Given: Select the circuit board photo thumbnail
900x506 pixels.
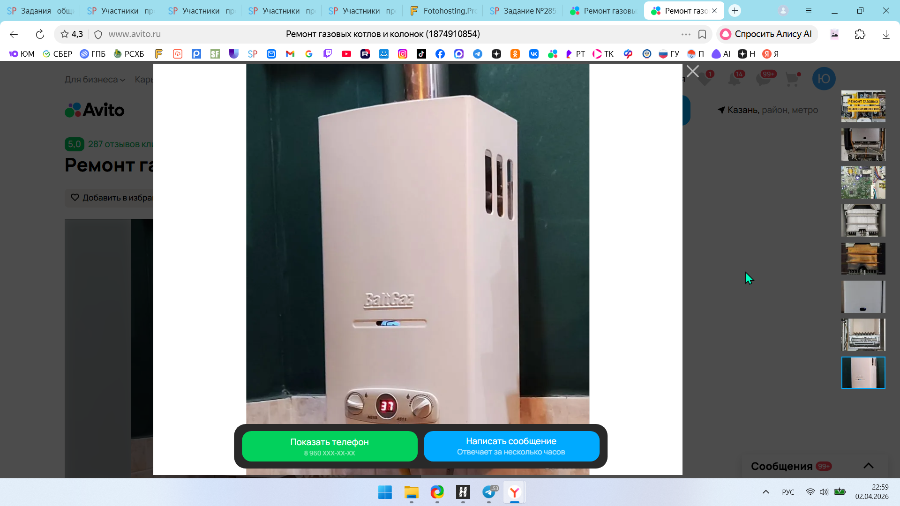Looking at the screenshot, I should 863,183.
